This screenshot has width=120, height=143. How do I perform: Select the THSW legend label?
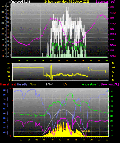[49, 84]
